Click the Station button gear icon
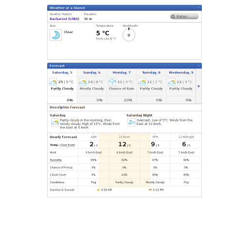Screen dimensions: 249x227 pyautogui.click(x=173, y=17)
